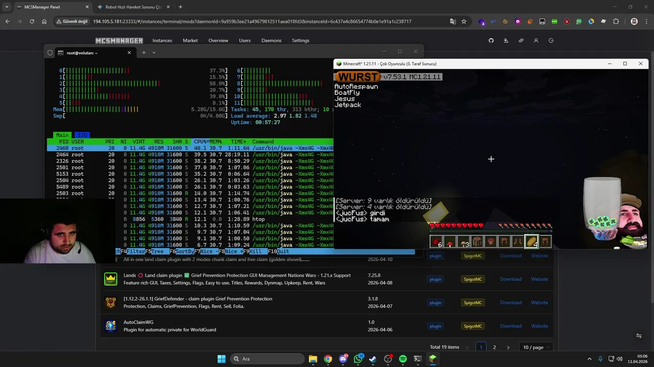654x367 pixels.
Task: Close the MCSManager Panel tab
Action: pyautogui.click(x=87, y=7)
